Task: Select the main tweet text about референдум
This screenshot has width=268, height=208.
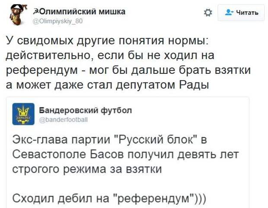Action: (x=128, y=63)
